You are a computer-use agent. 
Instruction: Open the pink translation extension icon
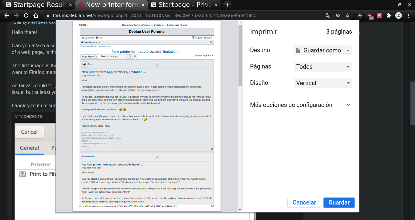point(379,15)
